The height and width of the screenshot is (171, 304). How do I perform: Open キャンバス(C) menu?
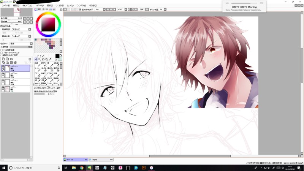pos(27,6)
